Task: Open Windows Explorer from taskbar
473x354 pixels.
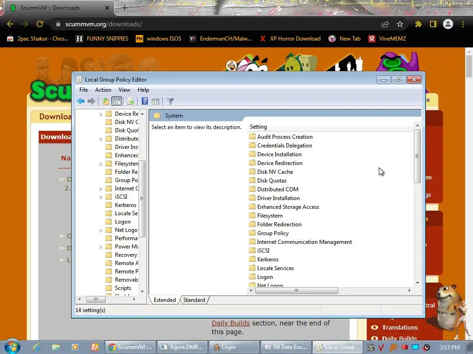Action: pyautogui.click(x=56, y=347)
